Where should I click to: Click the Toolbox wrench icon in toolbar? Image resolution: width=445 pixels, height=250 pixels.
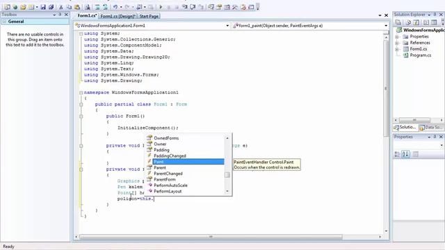235,7
